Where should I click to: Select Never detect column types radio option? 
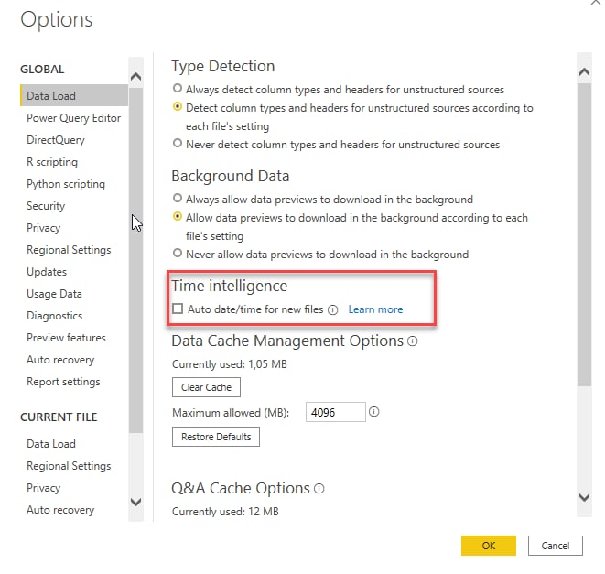click(x=178, y=143)
